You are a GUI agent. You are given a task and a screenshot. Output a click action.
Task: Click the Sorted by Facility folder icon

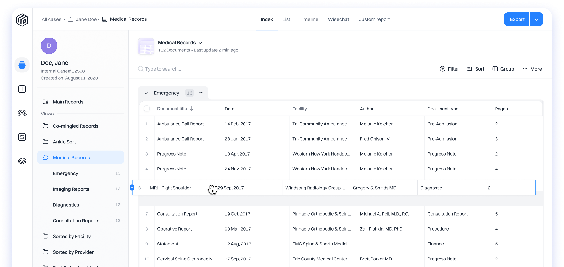pos(45,236)
